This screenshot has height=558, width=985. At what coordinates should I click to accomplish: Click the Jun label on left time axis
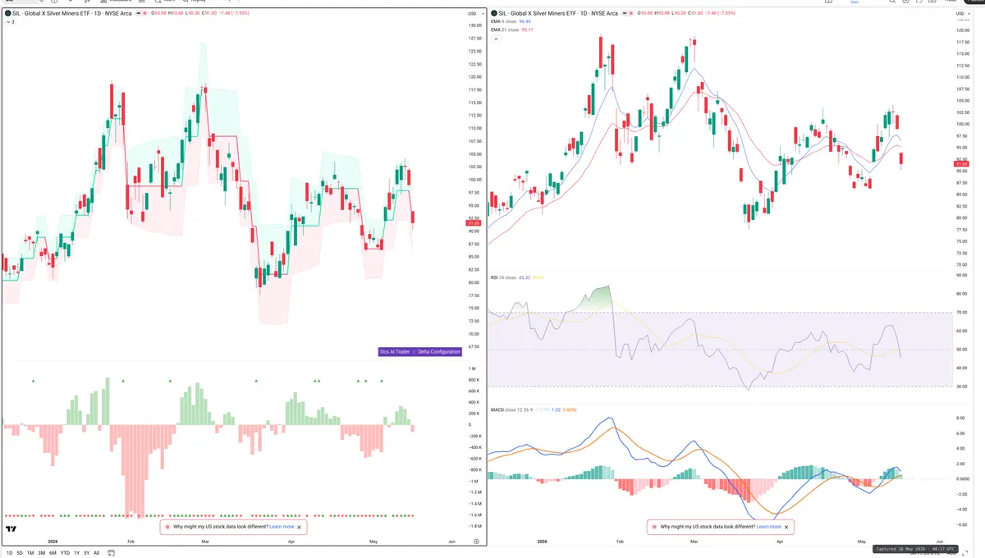(451, 542)
